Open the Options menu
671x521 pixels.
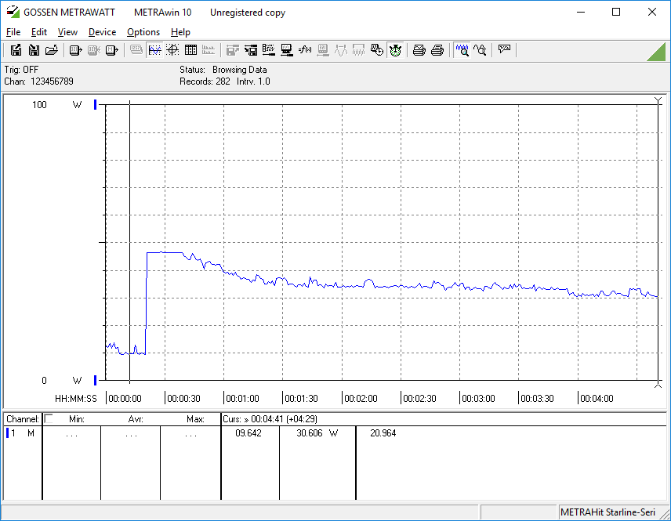[x=143, y=32]
